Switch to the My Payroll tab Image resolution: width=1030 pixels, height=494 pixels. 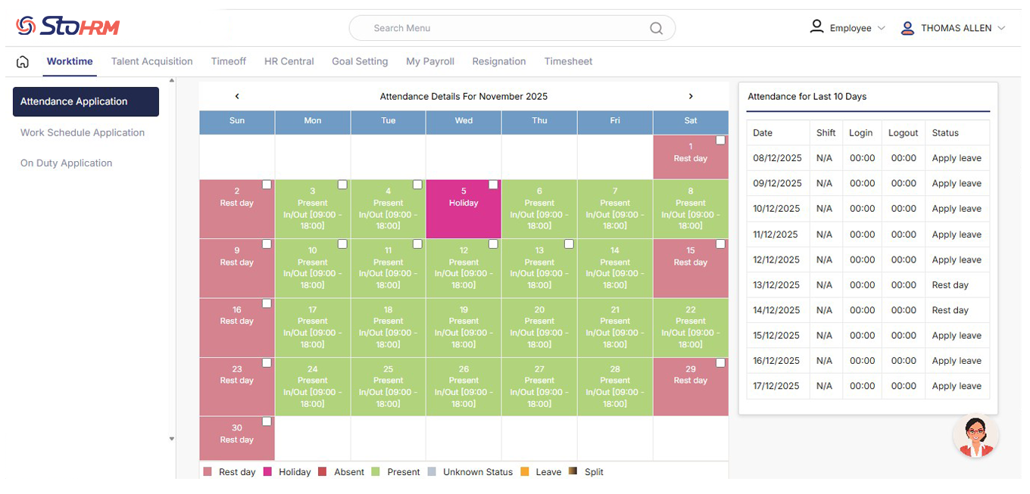tap(430, 61)
